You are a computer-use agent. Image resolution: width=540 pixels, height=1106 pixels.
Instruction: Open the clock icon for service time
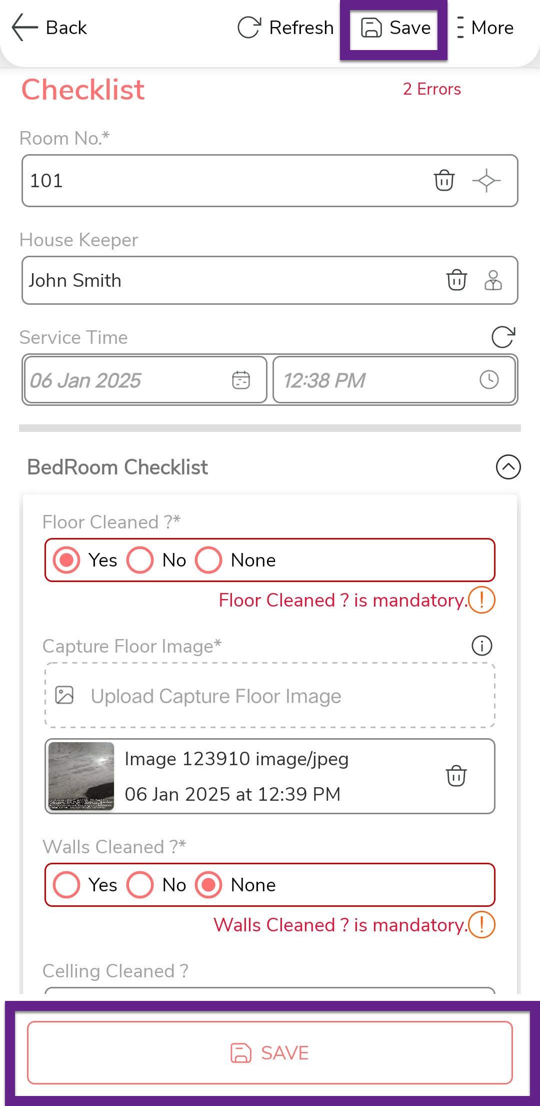[489, 380]
